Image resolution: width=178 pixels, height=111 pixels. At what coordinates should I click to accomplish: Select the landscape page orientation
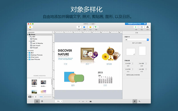coord(131,52)
